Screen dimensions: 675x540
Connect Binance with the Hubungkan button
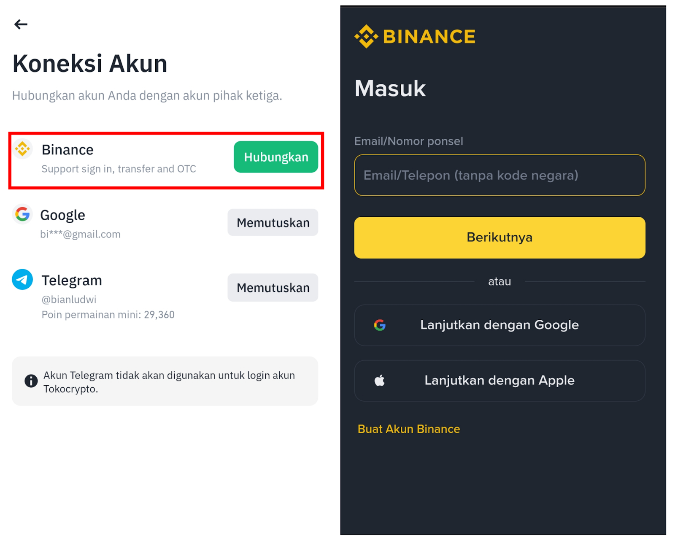point(276,157)
